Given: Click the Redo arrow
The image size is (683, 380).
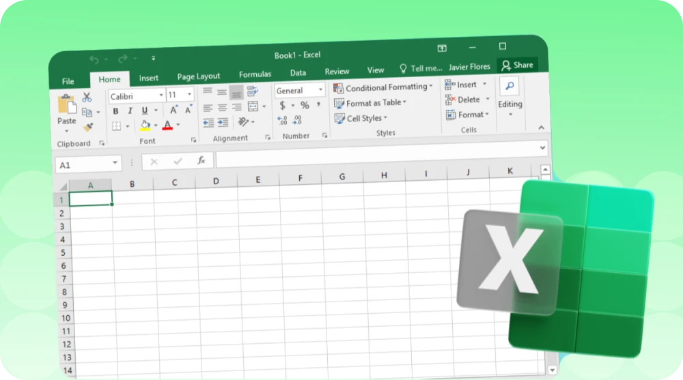Looking at the screenshot, I should [123, 59].
